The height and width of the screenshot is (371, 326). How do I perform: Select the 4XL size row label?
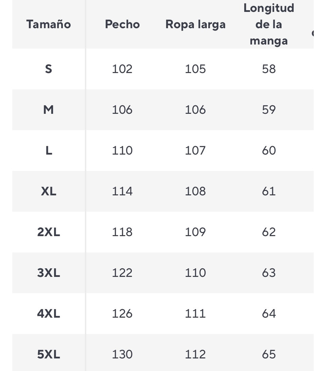[x=49, y=314]
